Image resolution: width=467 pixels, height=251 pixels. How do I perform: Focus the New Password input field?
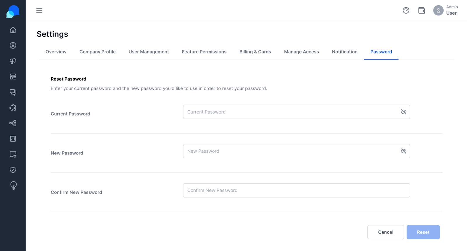coord(297,151)
